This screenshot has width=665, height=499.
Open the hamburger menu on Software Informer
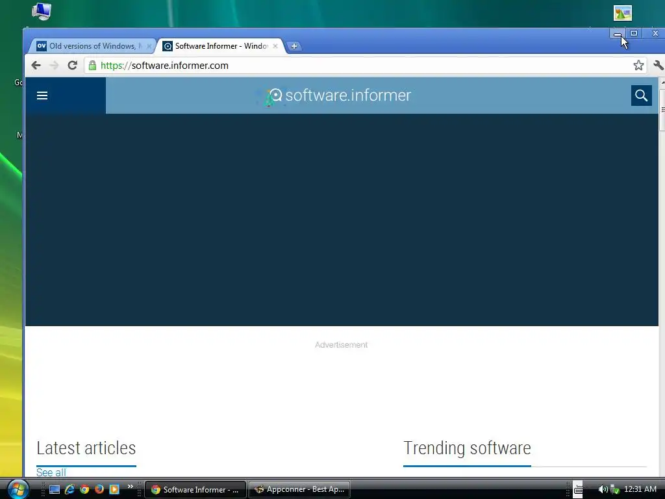(x=42, y=96)
